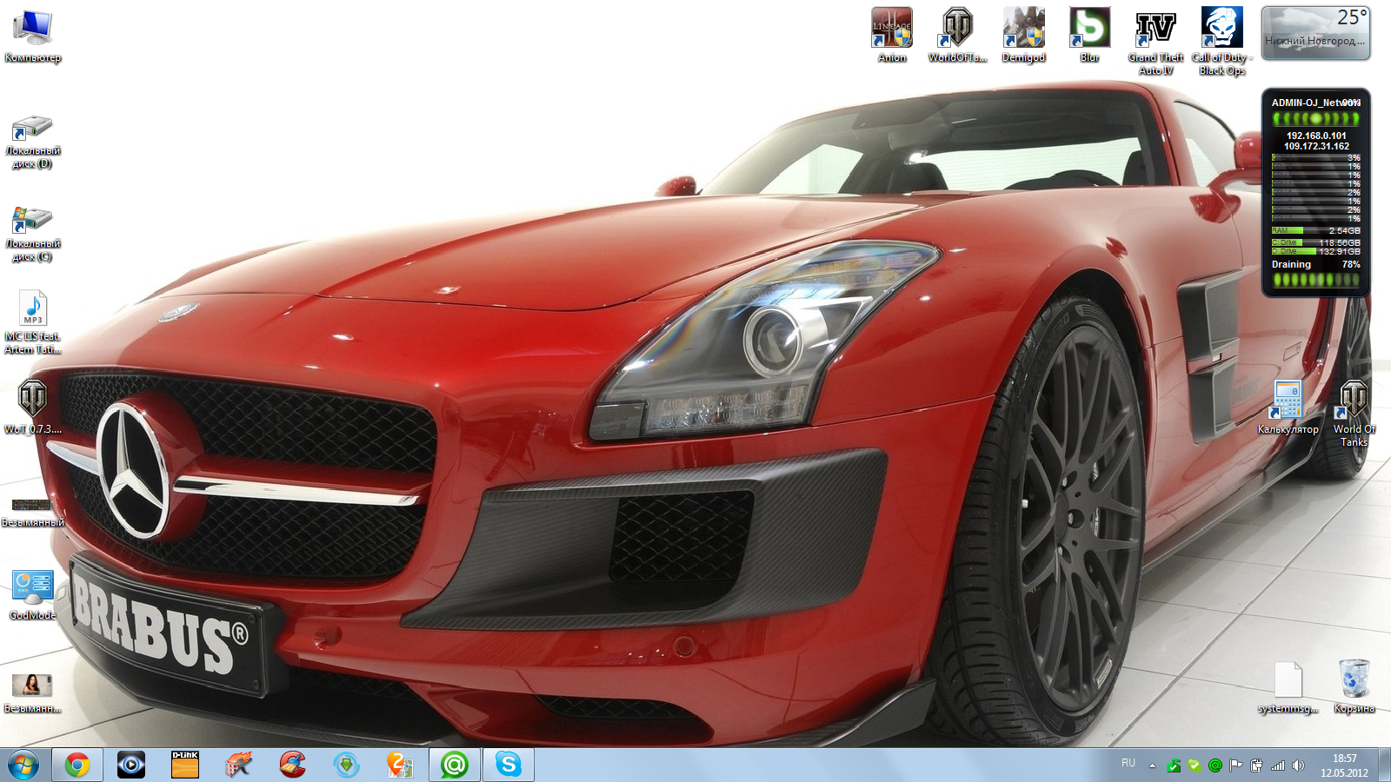Open the flaming firewall taskbar icon
Screen dimensions: 1391x782
(239, 765)
